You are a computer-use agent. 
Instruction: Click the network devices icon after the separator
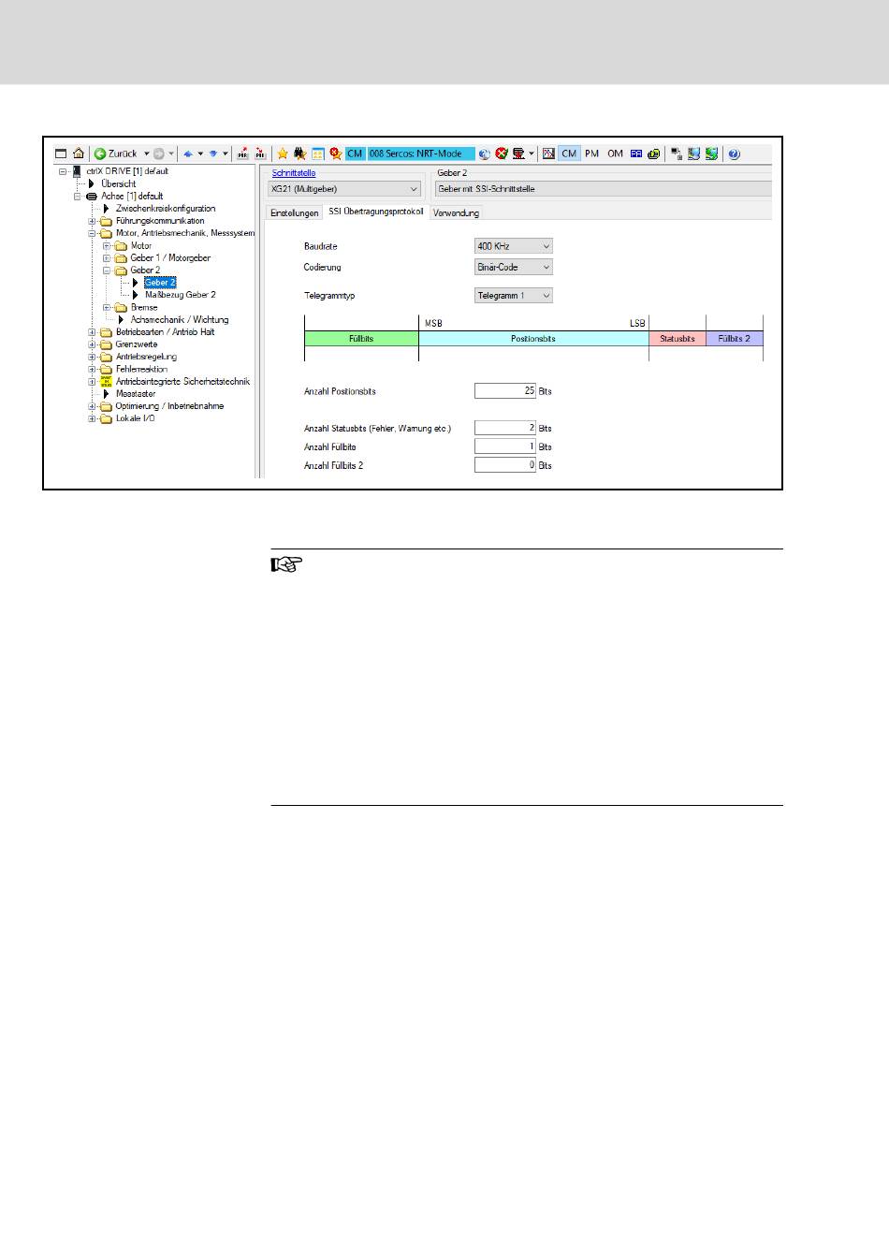(677, 154)
